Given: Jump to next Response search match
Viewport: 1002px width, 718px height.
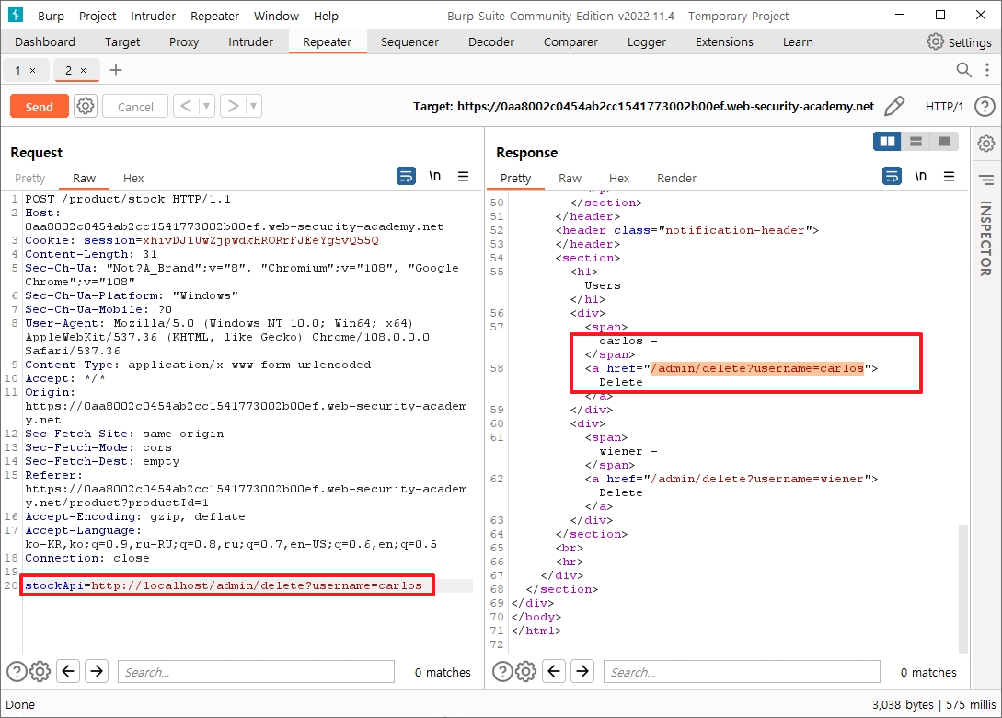Looking at the screenshot, I should click(582, 671).
